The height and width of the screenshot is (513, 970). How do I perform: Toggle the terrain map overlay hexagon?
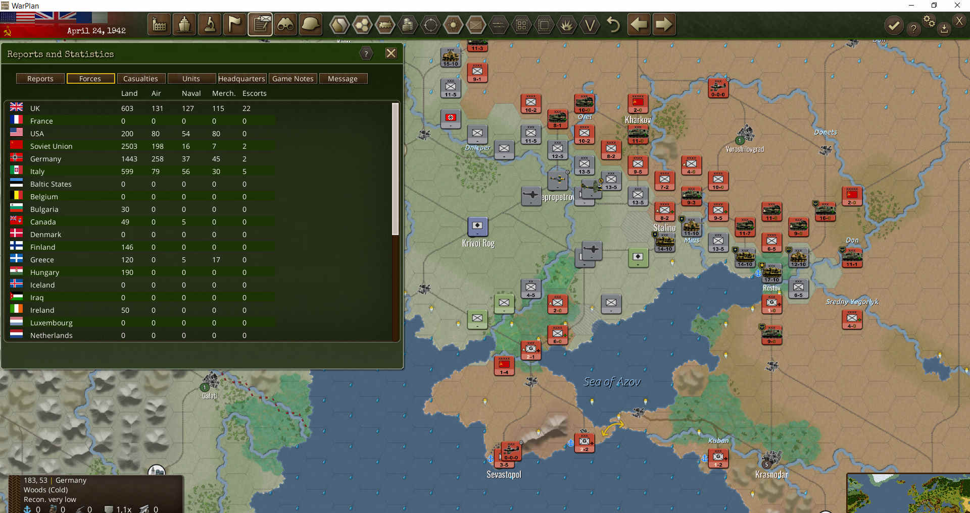click(339, 24)
